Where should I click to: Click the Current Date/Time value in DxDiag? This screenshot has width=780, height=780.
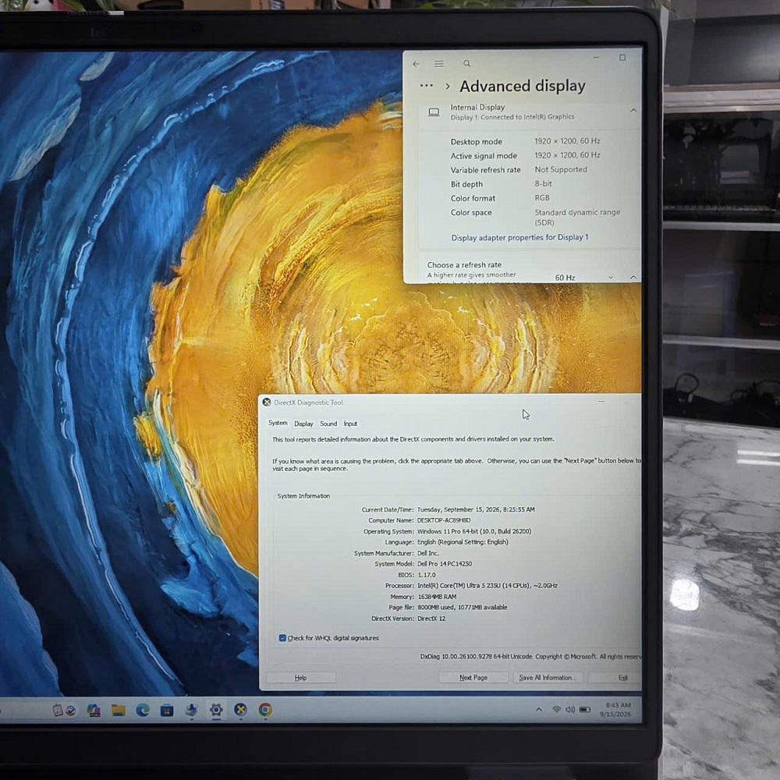point(476,509)
